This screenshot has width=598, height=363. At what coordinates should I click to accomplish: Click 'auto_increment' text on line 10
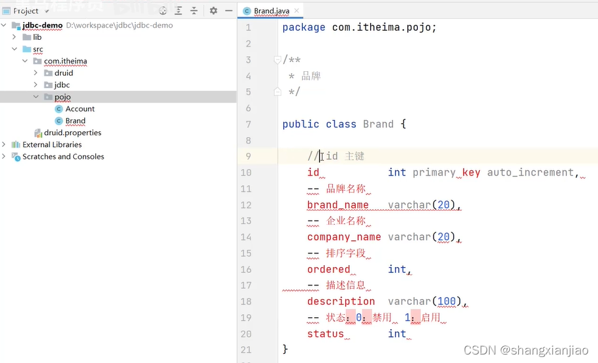[x=530, y=172]
